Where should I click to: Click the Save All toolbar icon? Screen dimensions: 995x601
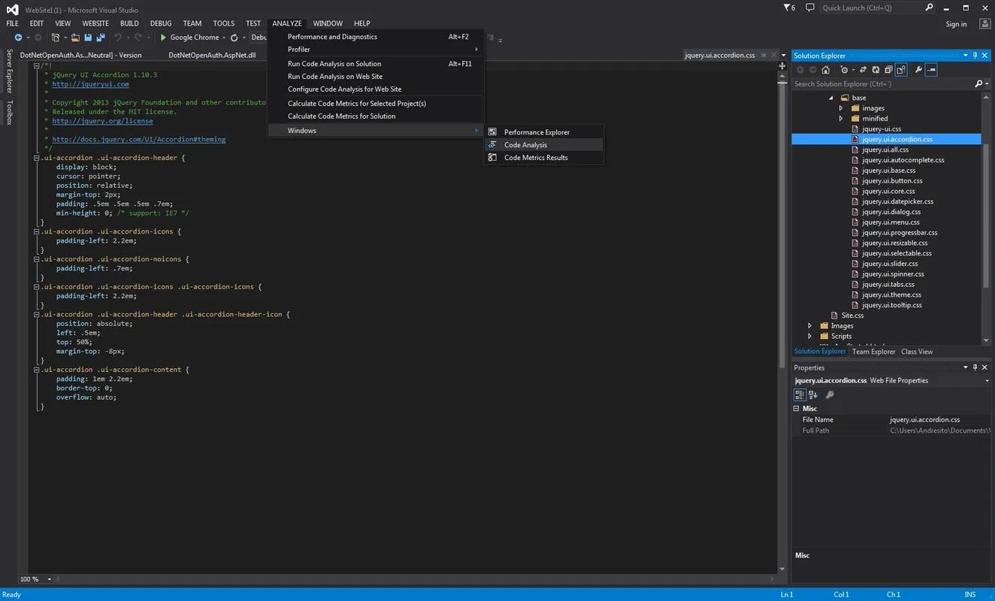click(101, 38)
